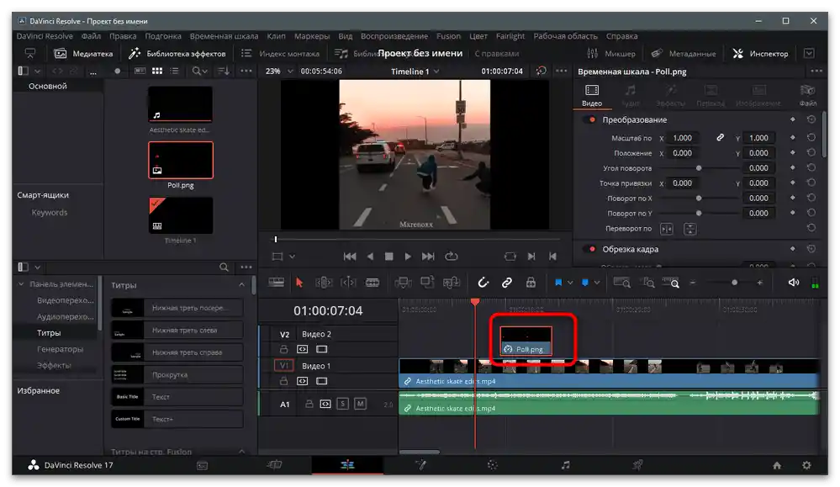Open the Правка menu
The width and height of the screenshot is (840, 487).
(x=123, y=36)
